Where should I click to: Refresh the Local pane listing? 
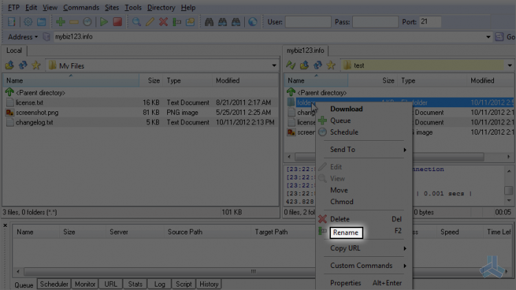(x=23, y=65)
